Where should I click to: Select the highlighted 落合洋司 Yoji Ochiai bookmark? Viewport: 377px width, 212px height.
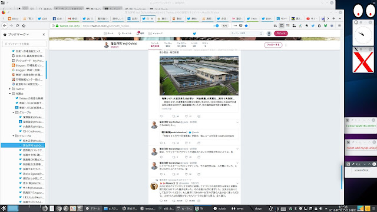tap(23, 145)
